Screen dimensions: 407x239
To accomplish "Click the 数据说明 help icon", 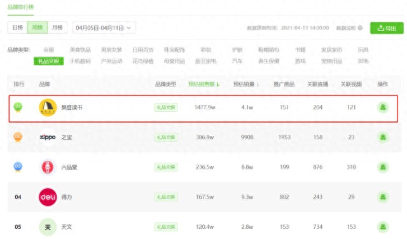I will tap(360, 28).
